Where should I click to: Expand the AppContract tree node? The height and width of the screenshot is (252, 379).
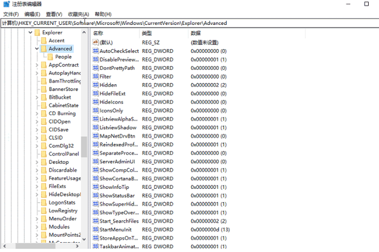coord(36,65)
